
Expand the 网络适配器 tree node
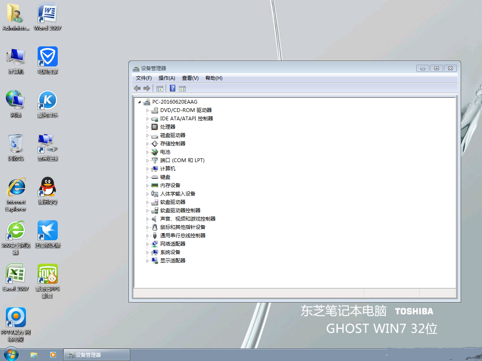click(147, 244)
